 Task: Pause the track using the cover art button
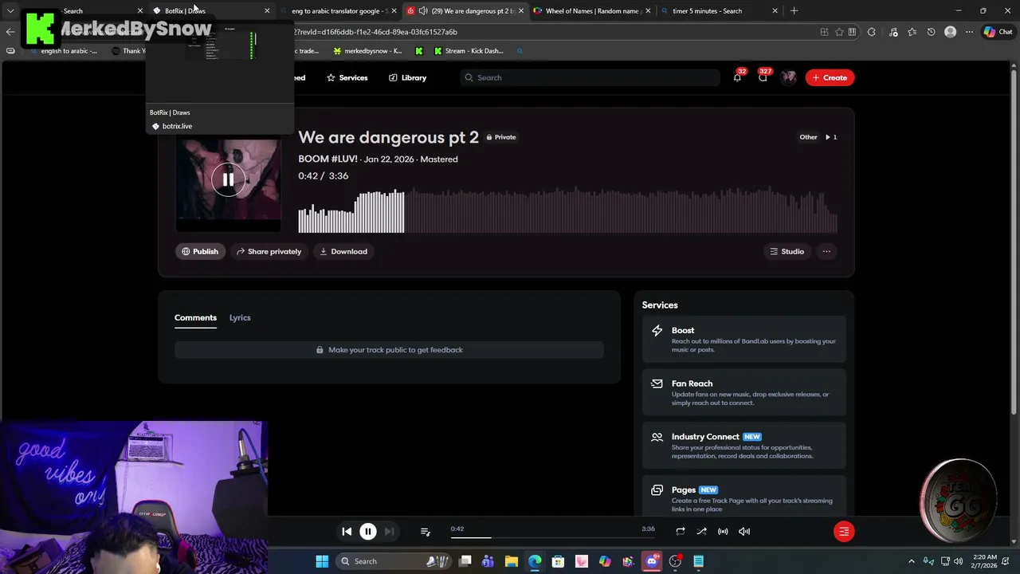click(228, 179)
